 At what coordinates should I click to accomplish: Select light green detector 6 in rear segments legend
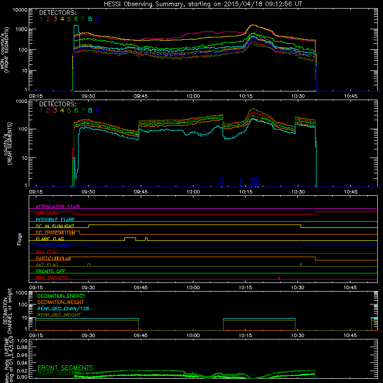tap(76, 111)
